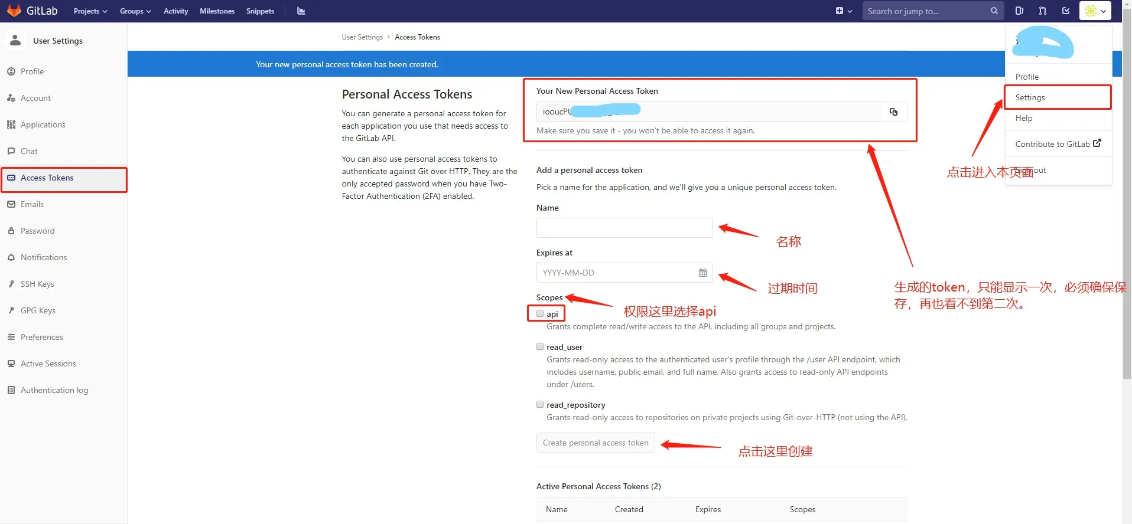The width and height of the screenshot is (1132, 524).
Task: Click the User Settings avatar icon
Action: 15,40
